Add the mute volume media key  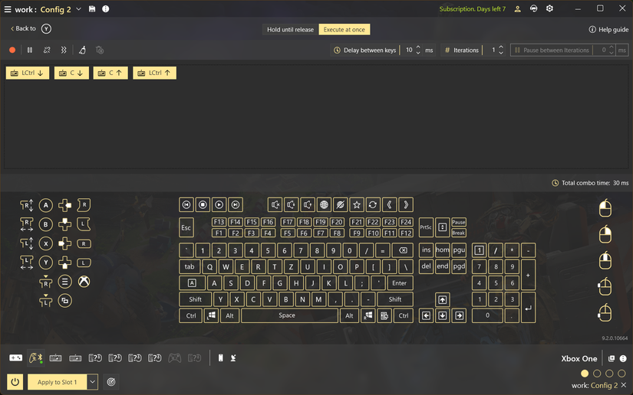pyautogui.click(x=275, y=204)
